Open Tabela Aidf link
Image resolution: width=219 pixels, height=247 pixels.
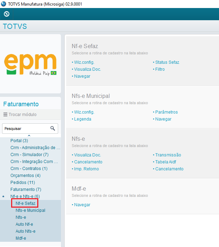(x=166, y=162)
